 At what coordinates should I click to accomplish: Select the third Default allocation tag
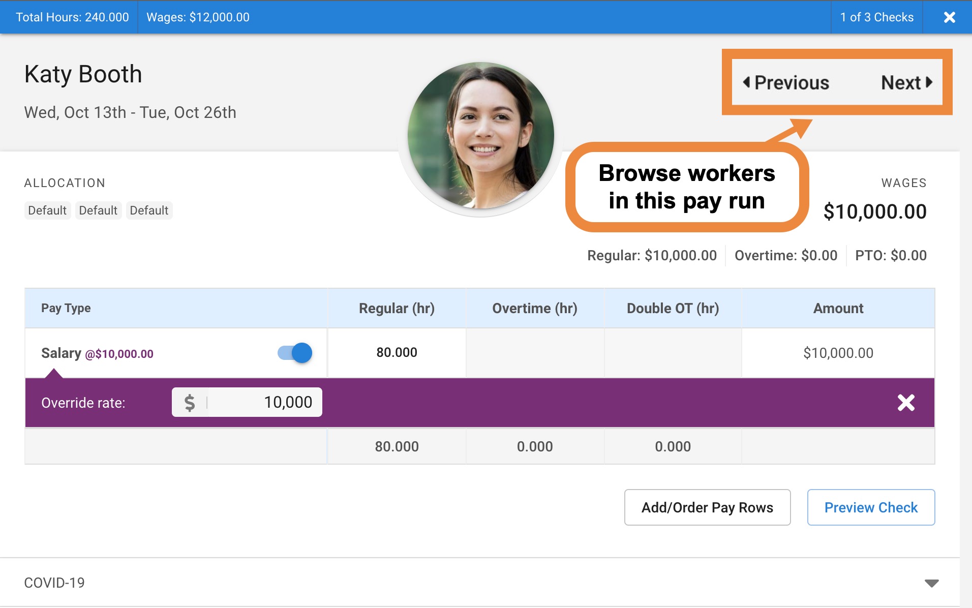[x=149, y=210]
